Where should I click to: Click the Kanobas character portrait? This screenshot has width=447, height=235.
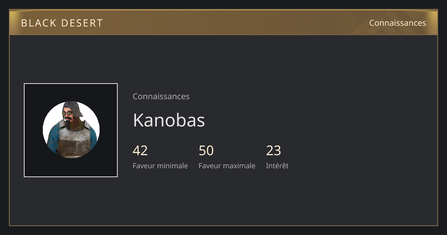pyautogui.click(x=71, y=130)
